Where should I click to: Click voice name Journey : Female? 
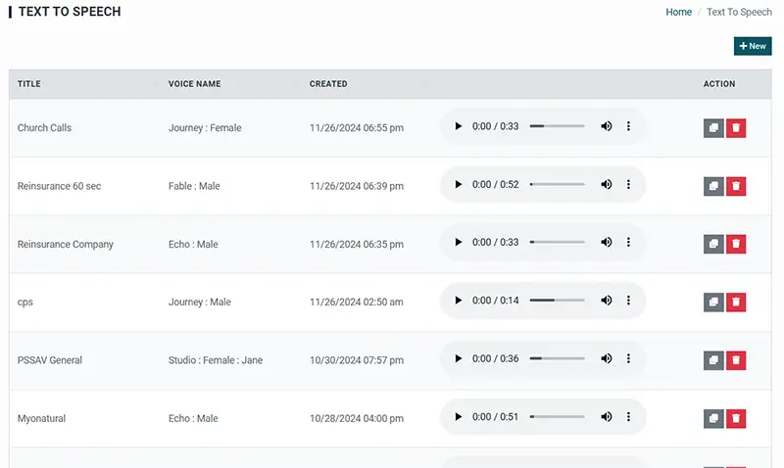point(205,128)
